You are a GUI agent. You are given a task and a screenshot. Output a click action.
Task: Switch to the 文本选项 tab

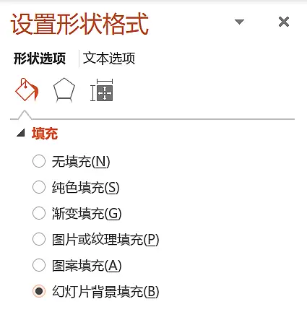coord(109,58)
